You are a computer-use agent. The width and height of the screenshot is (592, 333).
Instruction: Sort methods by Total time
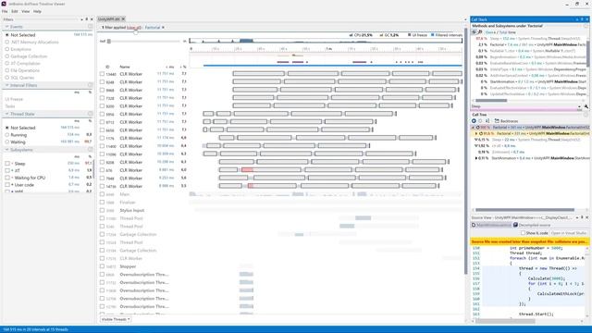tap(507, 32)
